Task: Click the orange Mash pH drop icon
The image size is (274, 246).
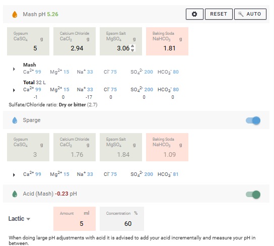Action: coord(15,14)
